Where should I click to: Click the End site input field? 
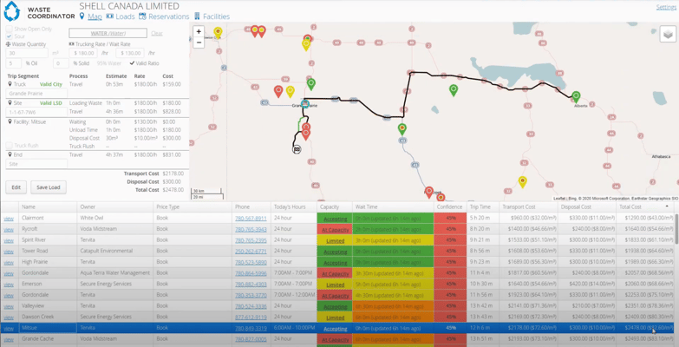(36, 164)
